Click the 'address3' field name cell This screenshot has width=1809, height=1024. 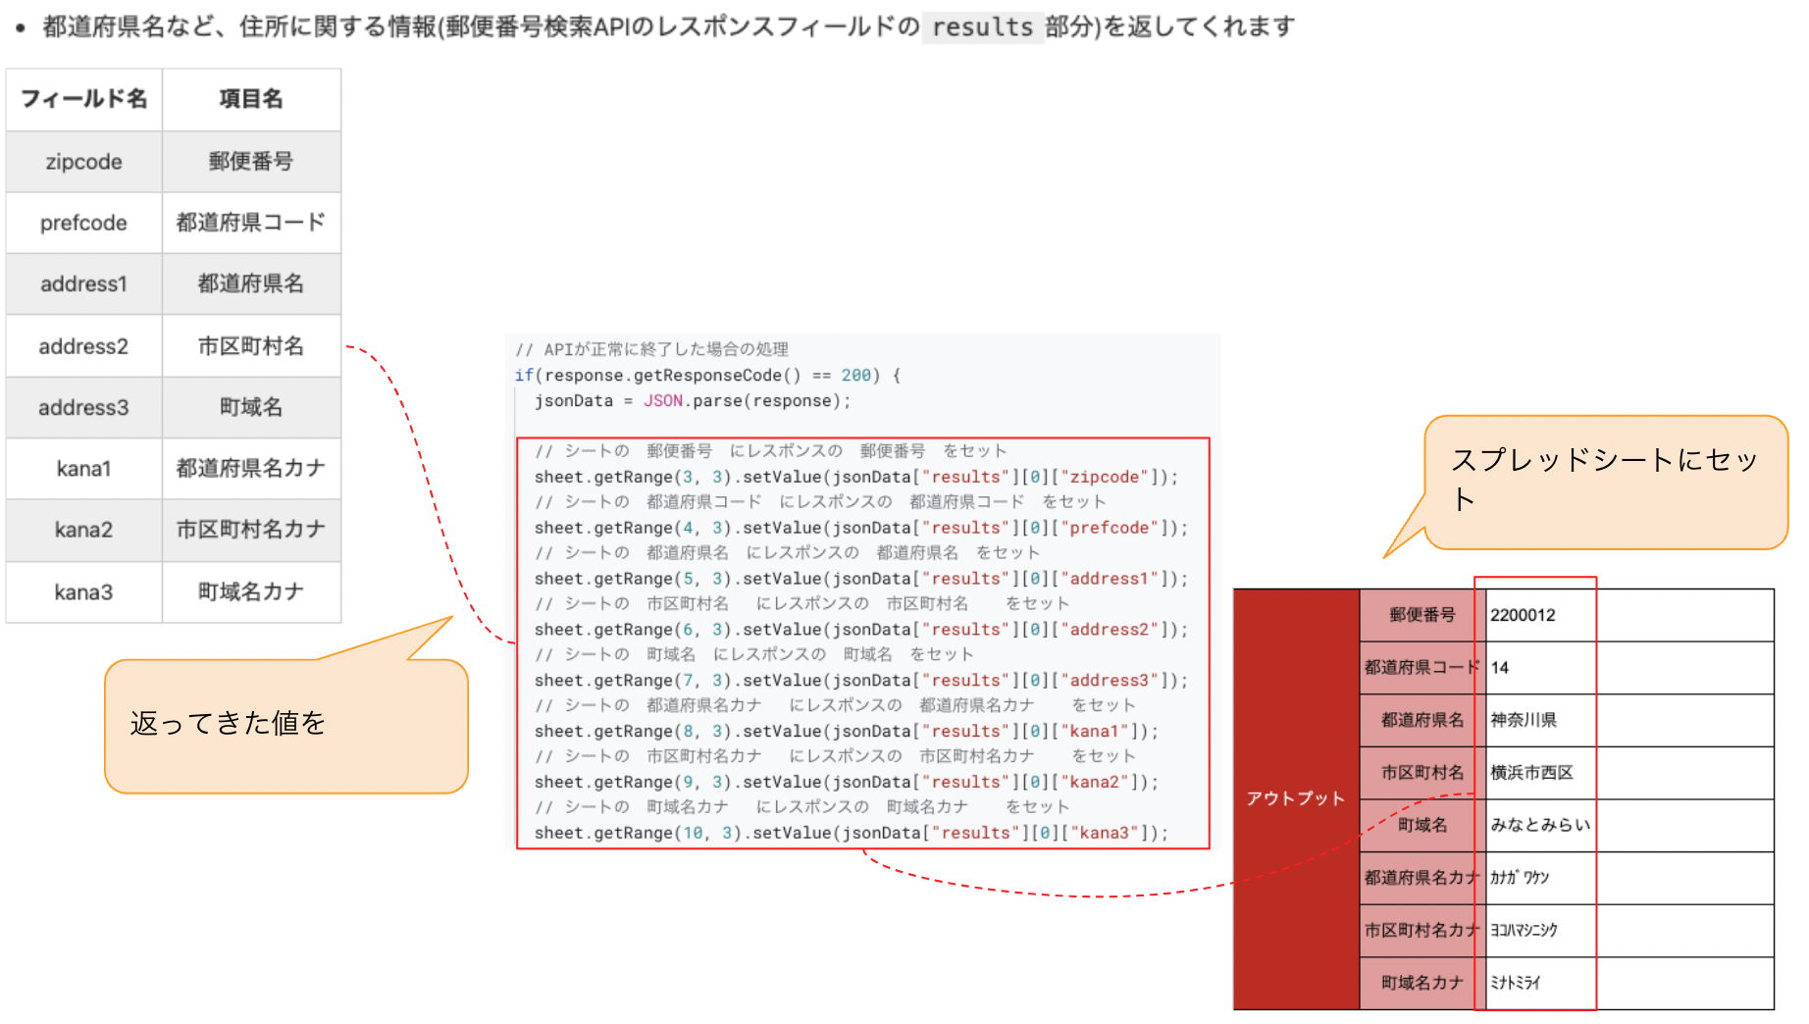83,407
